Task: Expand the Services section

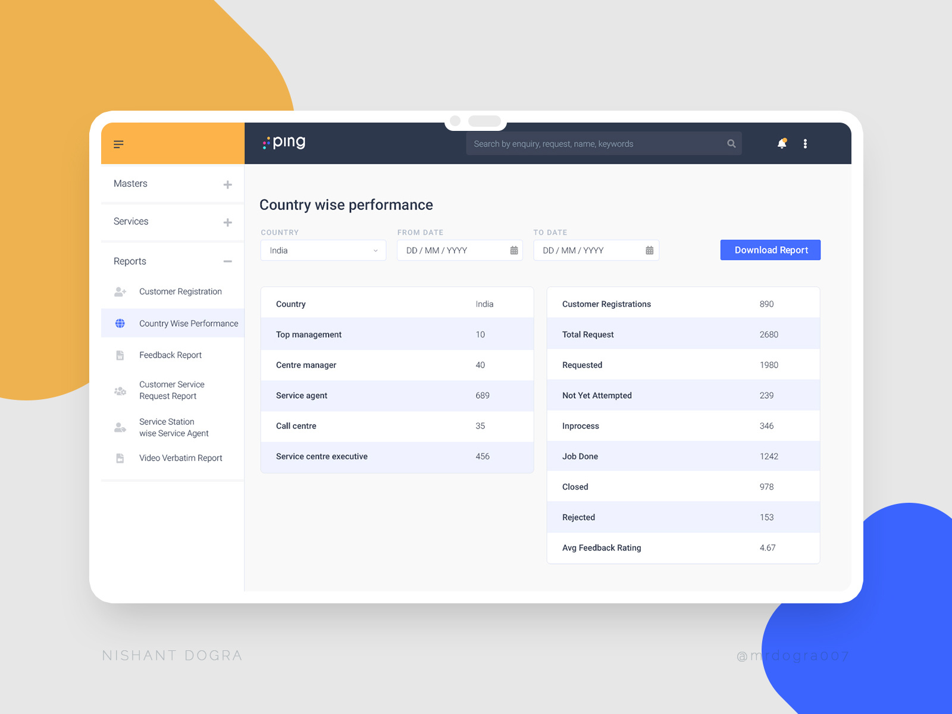Action: click(227, 221)
